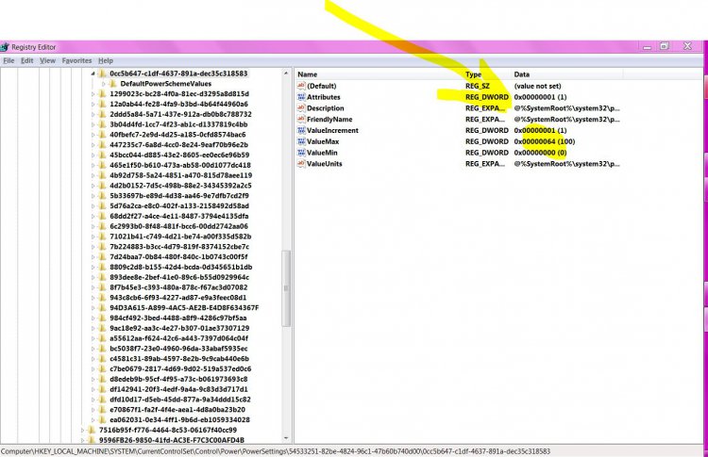The image size is (708, 457).
Task: Select key 893dee8e-2bef-41e0-89c6-b55d0929964c
Action: tap(179, 277)
